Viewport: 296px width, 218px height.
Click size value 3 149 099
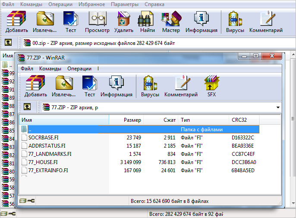pyautogui.click(x=130, y=162)
